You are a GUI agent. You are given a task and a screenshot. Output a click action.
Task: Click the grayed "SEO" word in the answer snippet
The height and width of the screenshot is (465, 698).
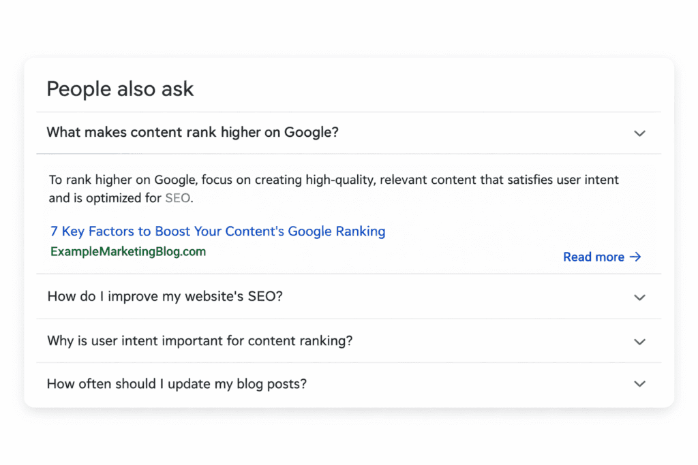pos(177,198)
